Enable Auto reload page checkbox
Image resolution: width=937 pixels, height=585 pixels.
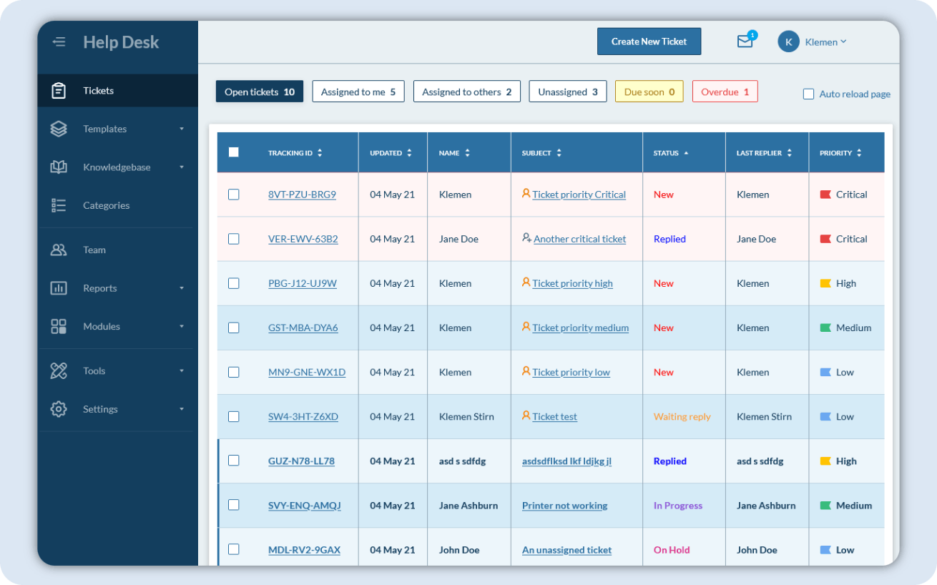click(x=808, y=94)
